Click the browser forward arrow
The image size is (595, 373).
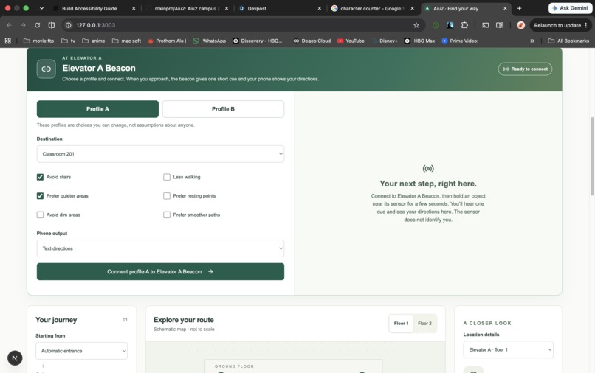click(x=23, y=25)
